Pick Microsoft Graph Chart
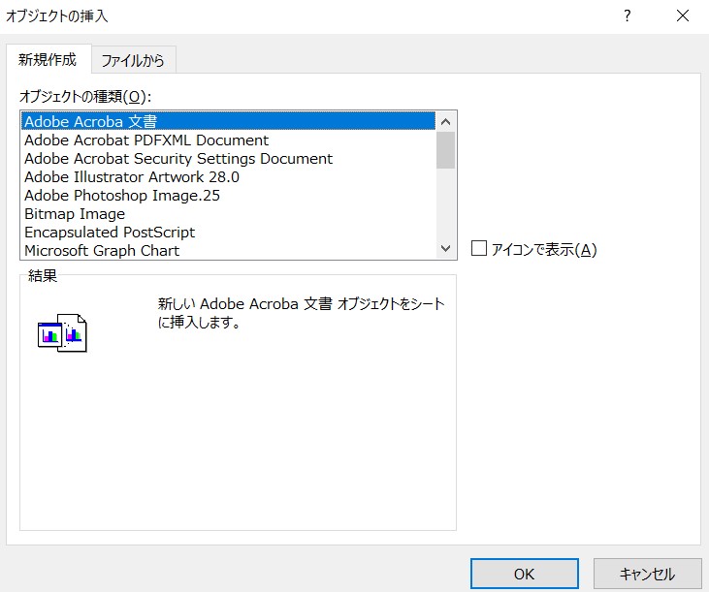Viewport: 709px width, 592px height. pos(228,250)
